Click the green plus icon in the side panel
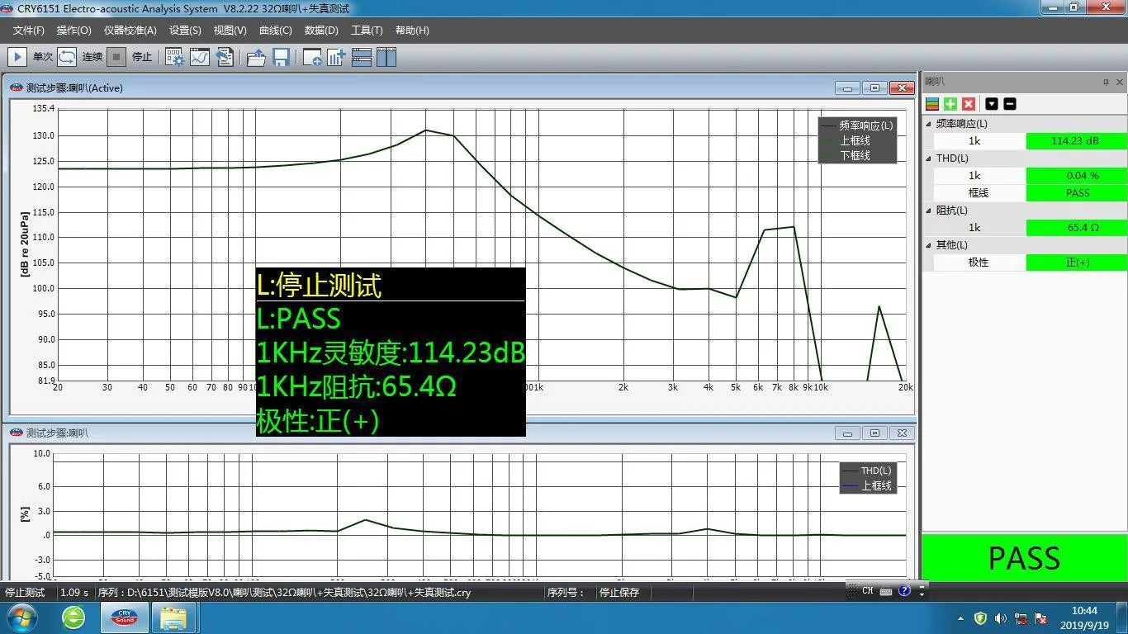This screenshot has width=1128, height=634. [x=950, y=104]
